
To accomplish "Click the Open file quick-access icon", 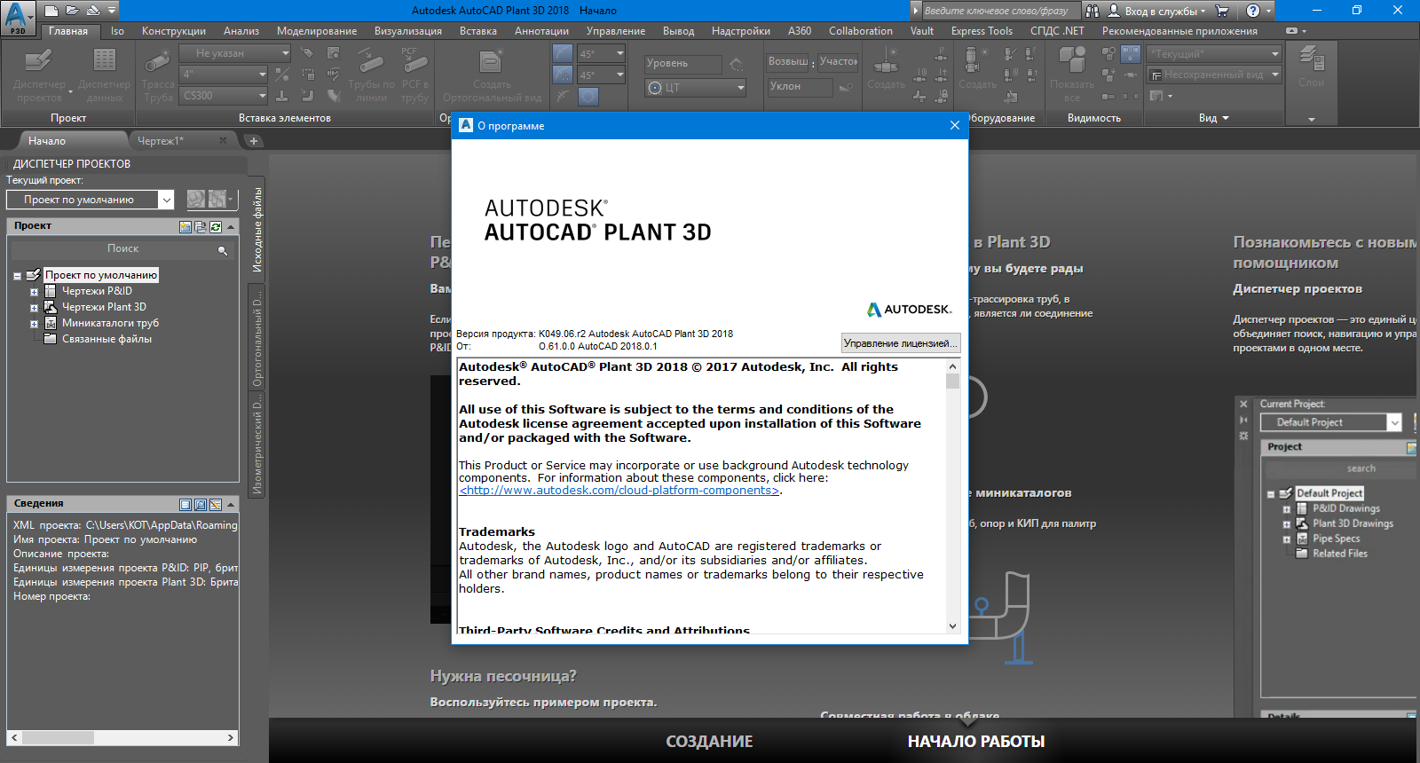I will click(x=73, y=11).
